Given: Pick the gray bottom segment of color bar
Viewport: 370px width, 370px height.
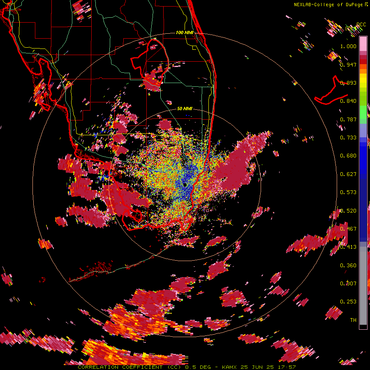Looking at the screenshot, I should click(x=363, y=286).
